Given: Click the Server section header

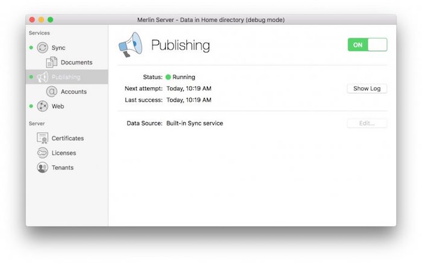Looking at the screenshot, I should (x=37, y=123).
